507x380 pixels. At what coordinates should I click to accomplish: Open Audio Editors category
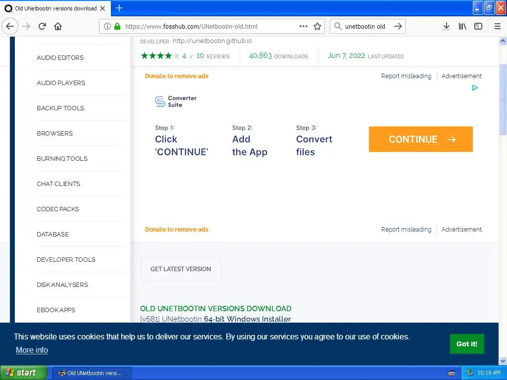(x=60, y=57)
